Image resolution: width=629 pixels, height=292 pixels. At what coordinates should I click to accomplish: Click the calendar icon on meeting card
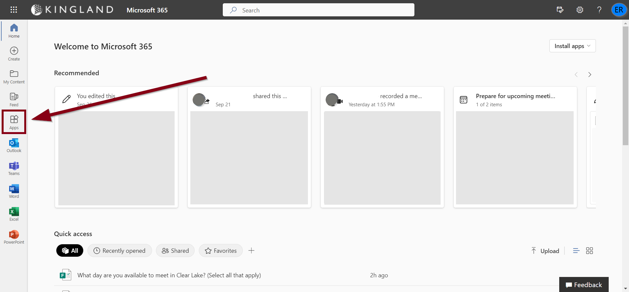[464, 100]
